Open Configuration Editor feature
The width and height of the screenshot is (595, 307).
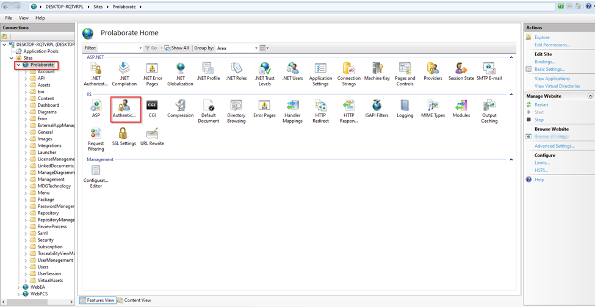pyautogui.click(x=96, y=177)
